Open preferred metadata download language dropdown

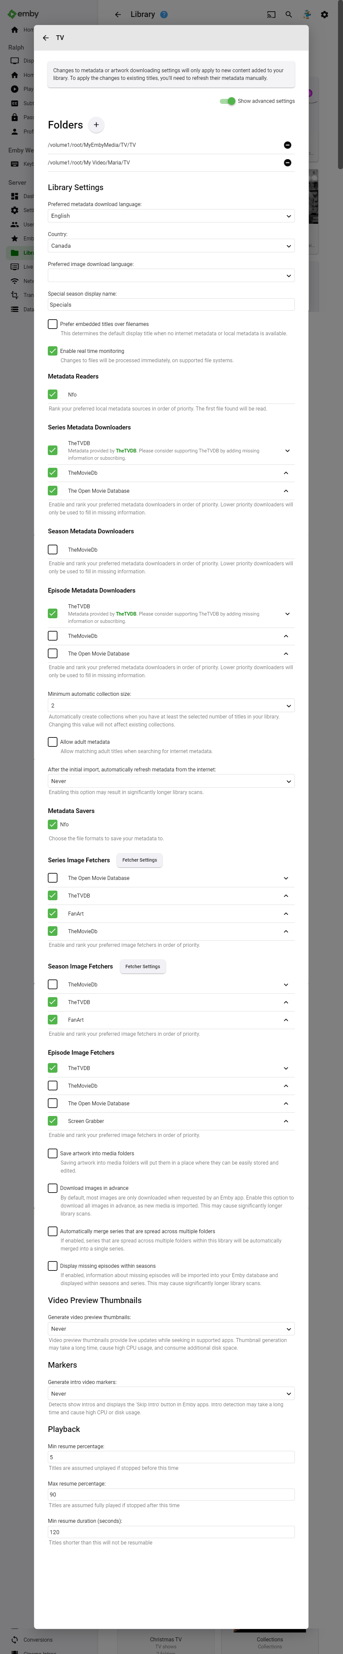tap(171, 216)
